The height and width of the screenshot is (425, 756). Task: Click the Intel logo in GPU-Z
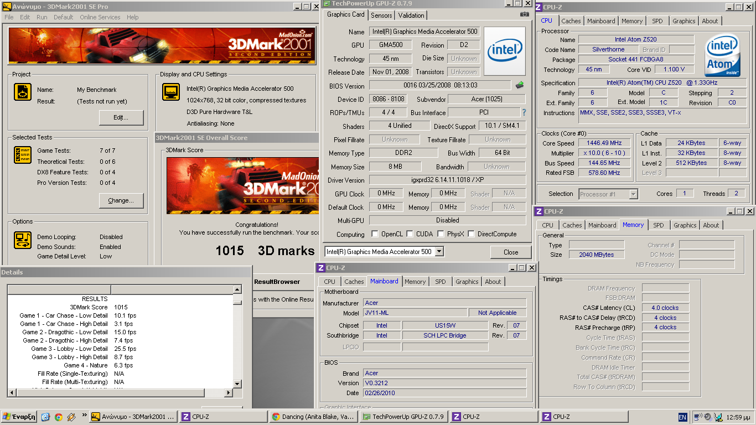[504, 51]
